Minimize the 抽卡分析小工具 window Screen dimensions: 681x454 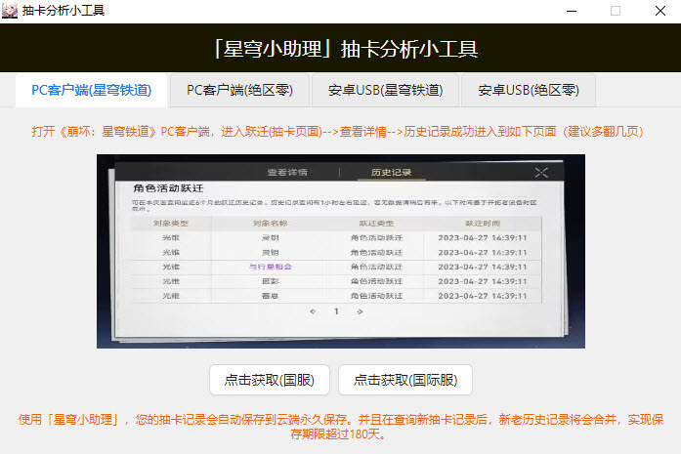[570, 11]
